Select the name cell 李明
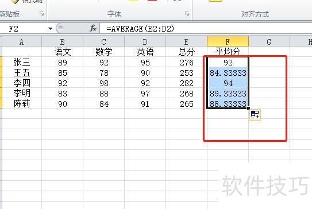The image size is (312, 209). click(x=22, y=93)
